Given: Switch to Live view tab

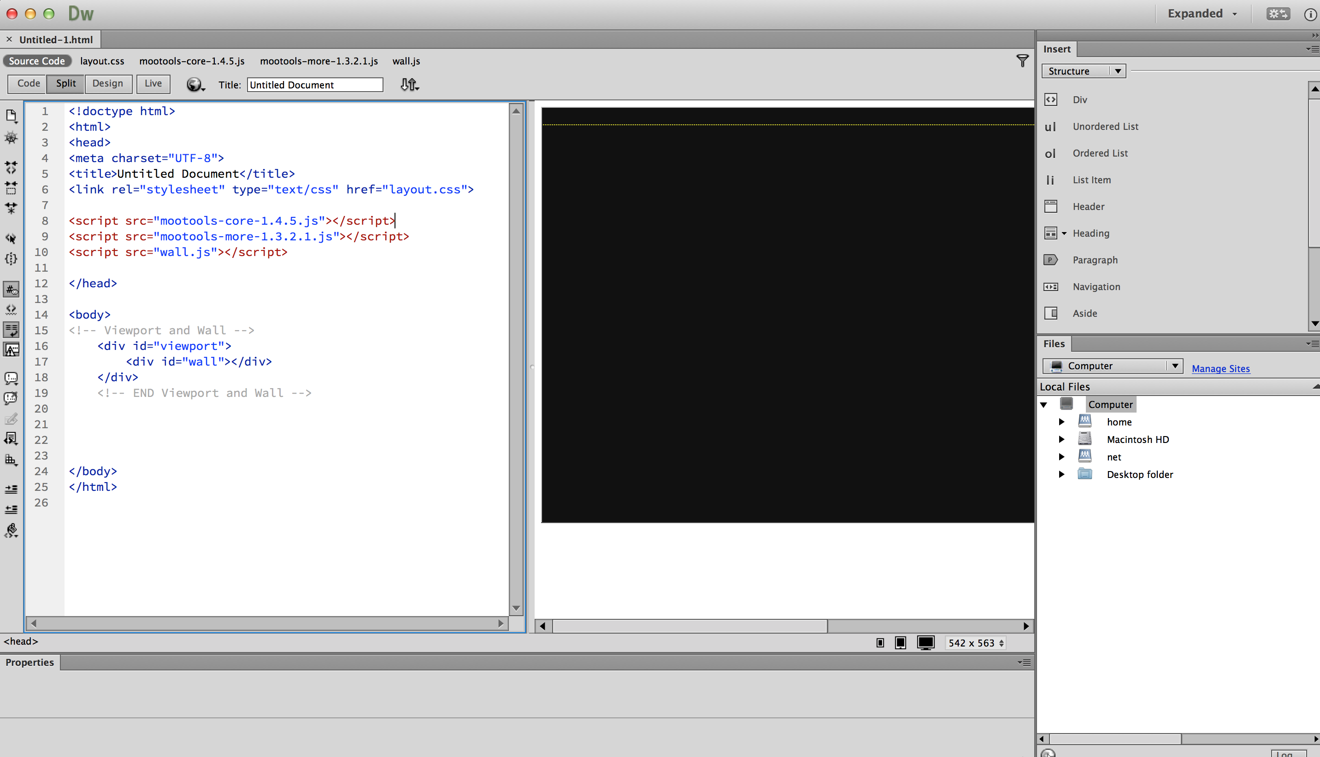Looking at the screenshot, I should (152, 82).
